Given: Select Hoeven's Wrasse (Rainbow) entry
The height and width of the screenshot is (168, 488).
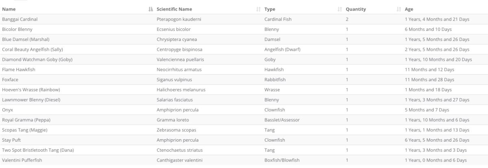Looking at the screenshot, I should click(x=244, y=90).
